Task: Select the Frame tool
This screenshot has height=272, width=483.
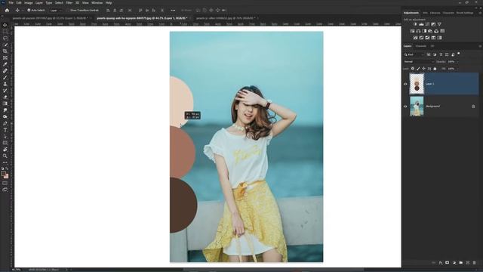Action: (x=5, y=57)
